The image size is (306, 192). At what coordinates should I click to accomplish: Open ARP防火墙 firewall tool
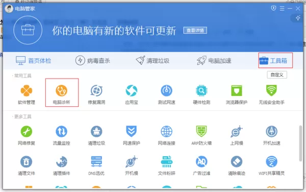point(201,135)
